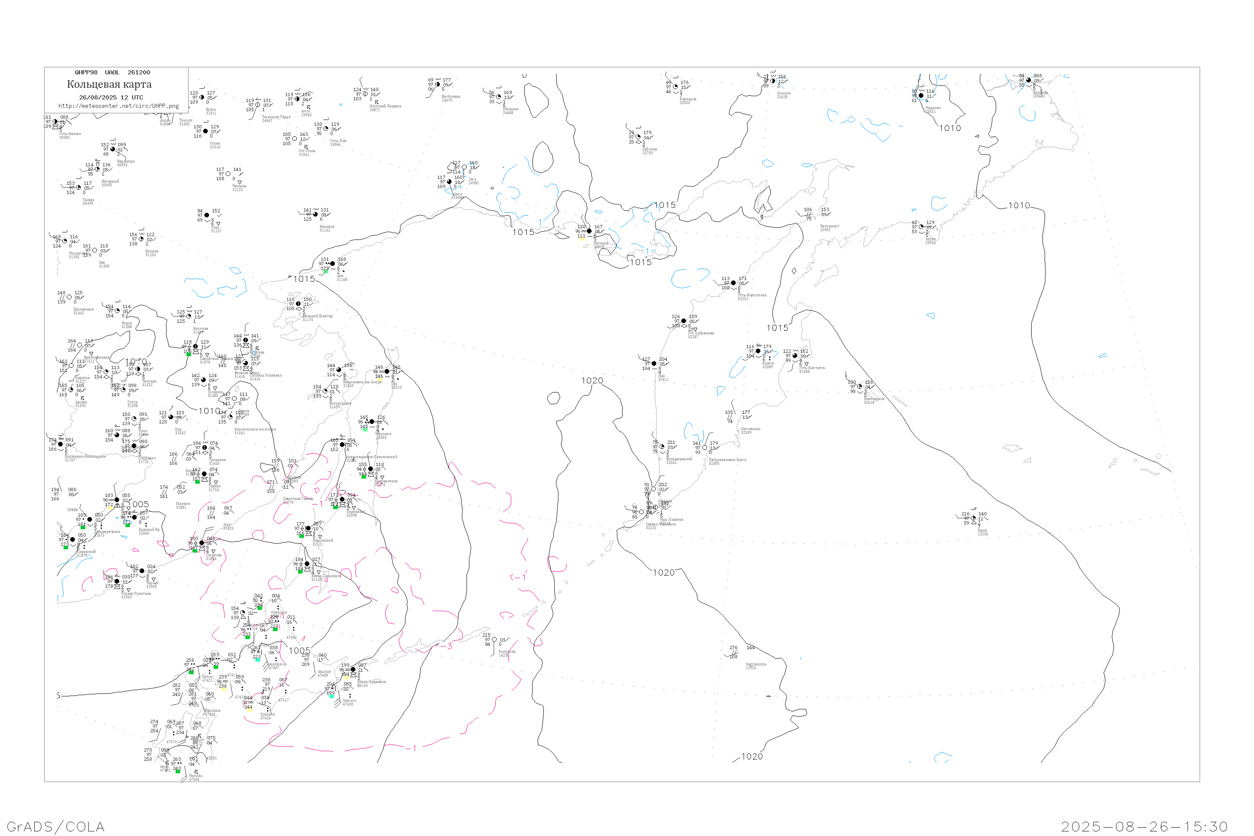1254x836 pixels.
Task: Click the Угино station filled circle symbol
Action: coord(206,131)
